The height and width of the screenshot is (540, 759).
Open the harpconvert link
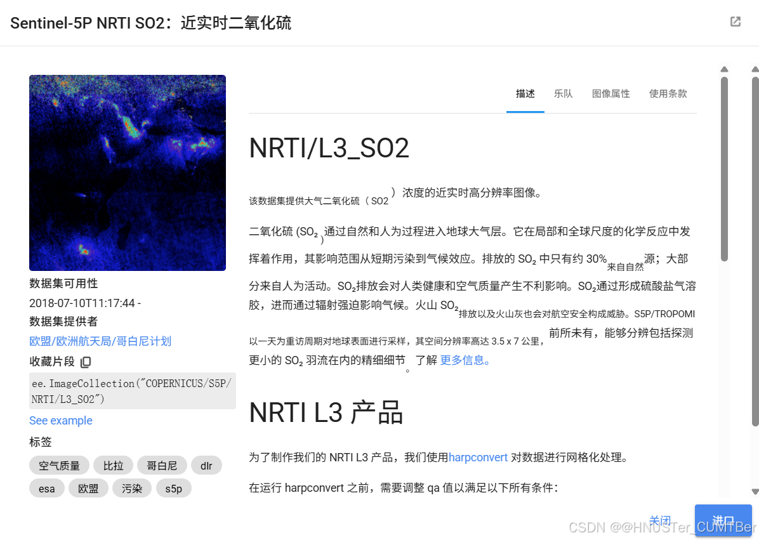[x=478, y=458]
